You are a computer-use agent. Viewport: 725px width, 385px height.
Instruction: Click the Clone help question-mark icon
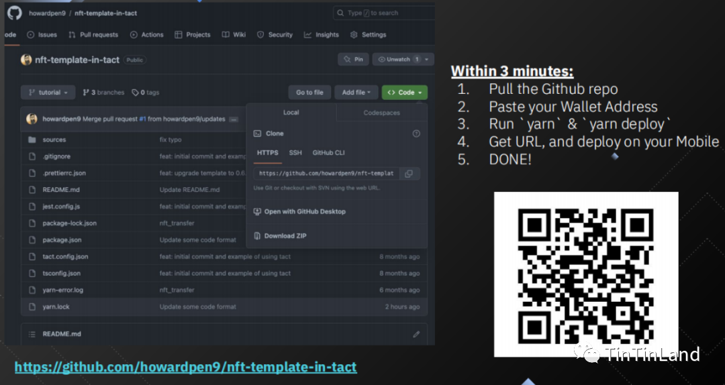pyautogui.click(x=416, y=133)
